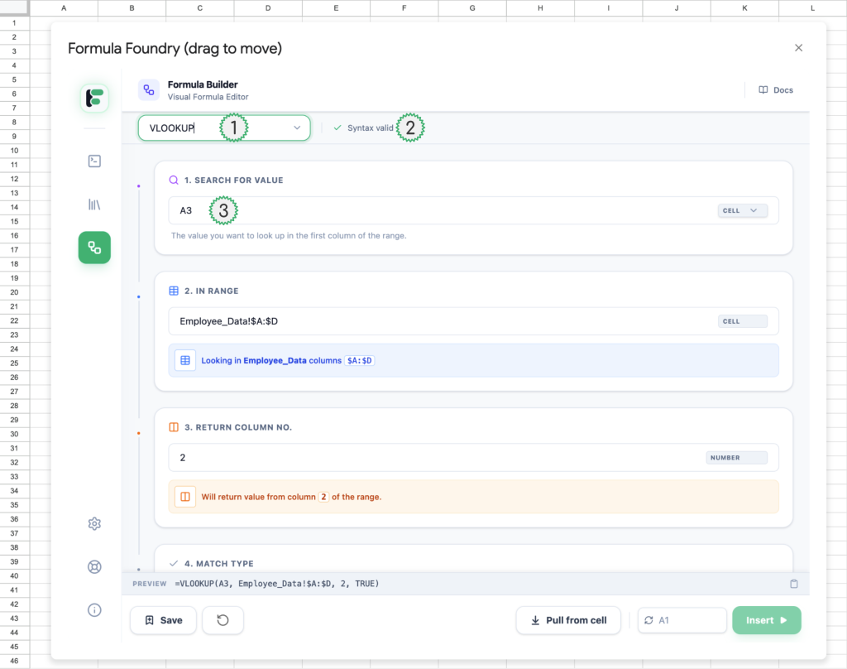This screenshot has height=669, width=847.
Task: Click the info icon in sidebar
Action: [94, 610]
